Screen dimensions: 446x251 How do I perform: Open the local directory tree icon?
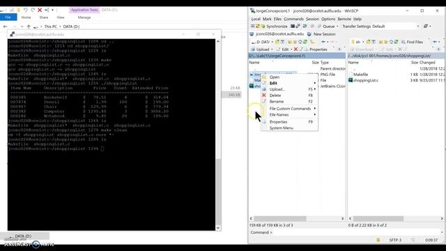click(312, 42)
